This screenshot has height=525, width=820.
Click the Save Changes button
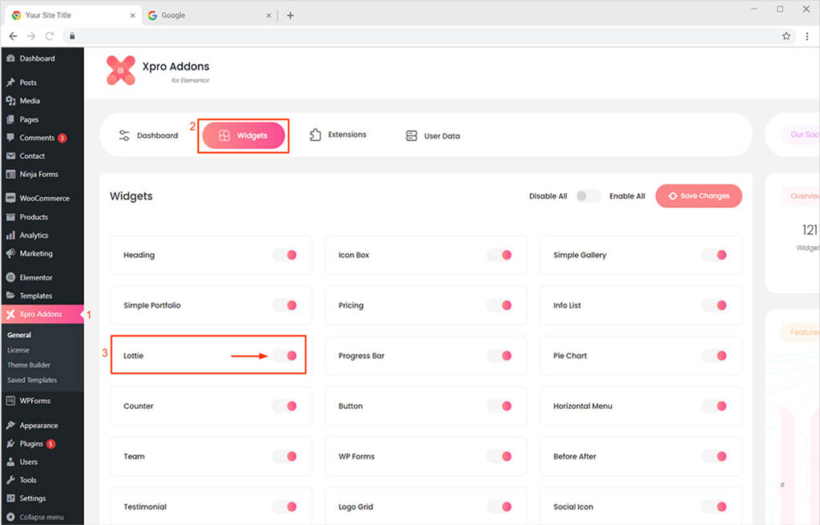click(698, 196)
